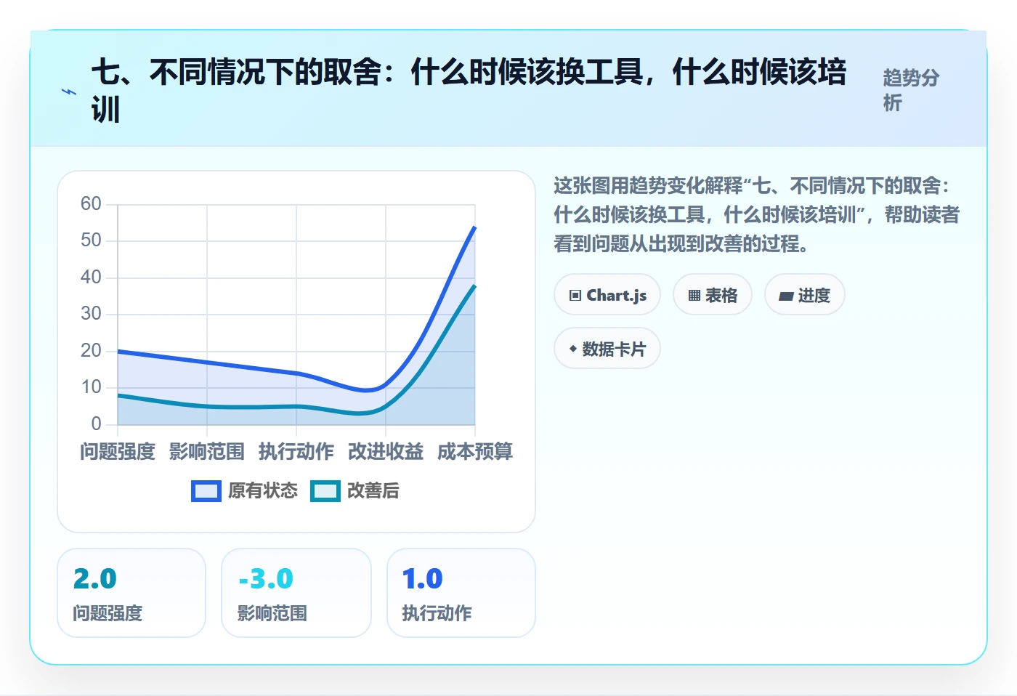Click the y-axis value 50
1017x696 pixels.
[x=91, y=240]
